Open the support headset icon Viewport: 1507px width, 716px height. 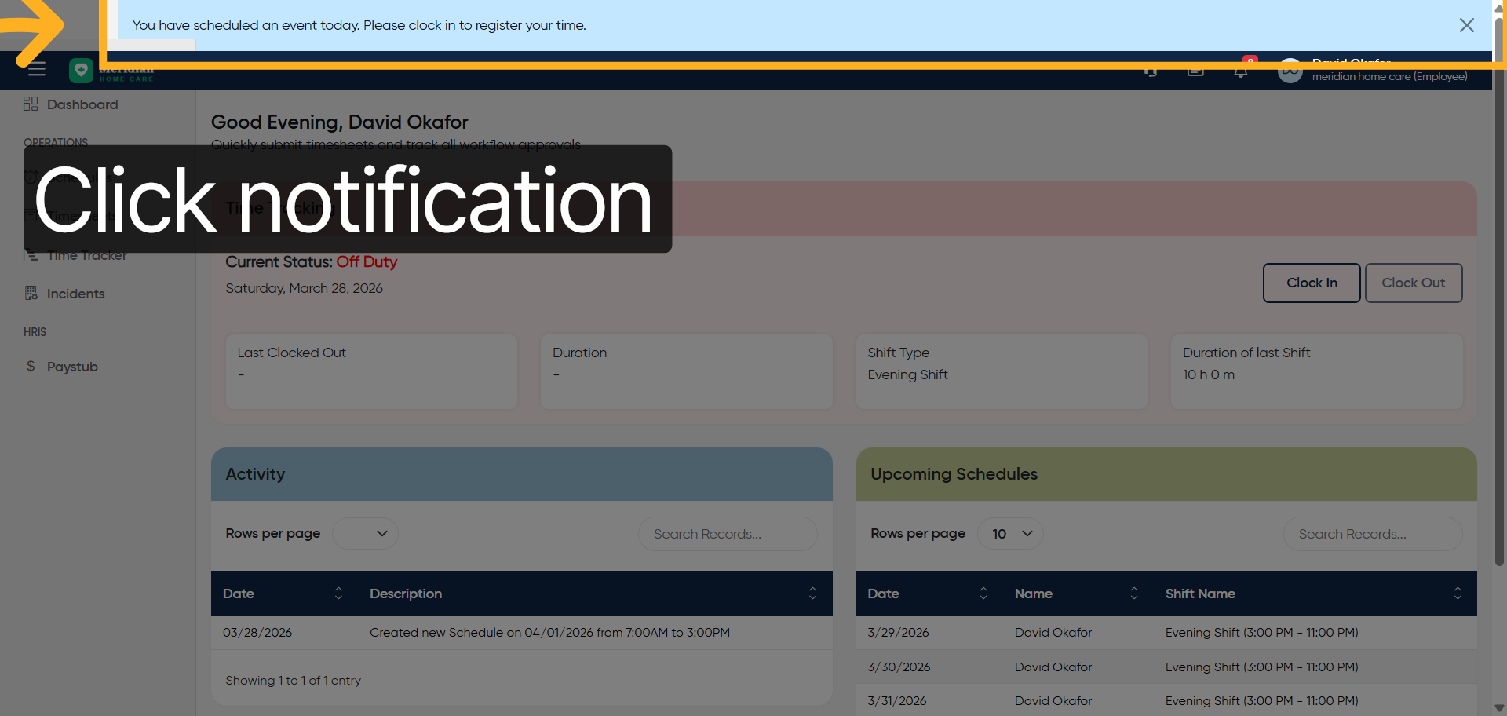pos(1151,72)
